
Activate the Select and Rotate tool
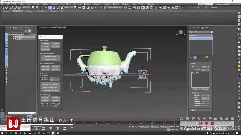pos(54,7)
